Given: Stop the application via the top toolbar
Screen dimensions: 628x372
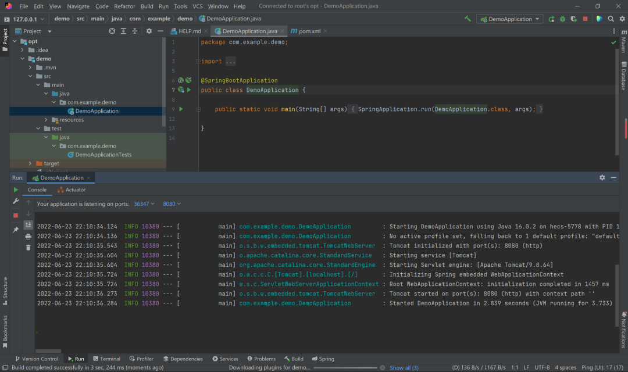Looking at the screenshot, I should [x=585, y=19].
